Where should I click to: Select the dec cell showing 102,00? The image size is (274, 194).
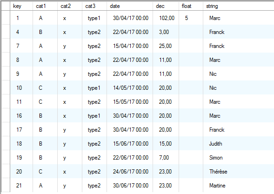coord(166,18)
